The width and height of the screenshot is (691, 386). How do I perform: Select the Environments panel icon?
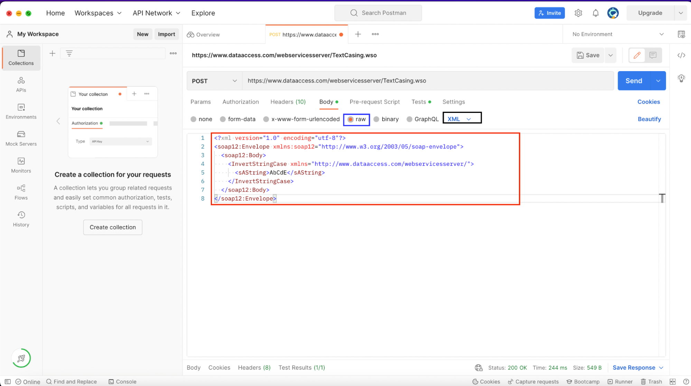(21, 110)
